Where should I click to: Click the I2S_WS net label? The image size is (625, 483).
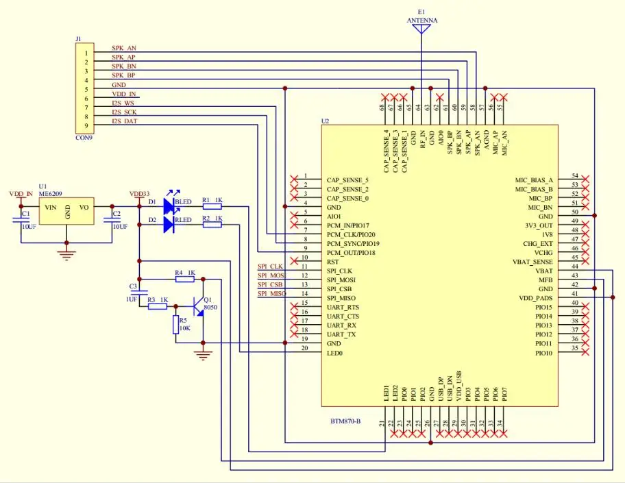123,103
